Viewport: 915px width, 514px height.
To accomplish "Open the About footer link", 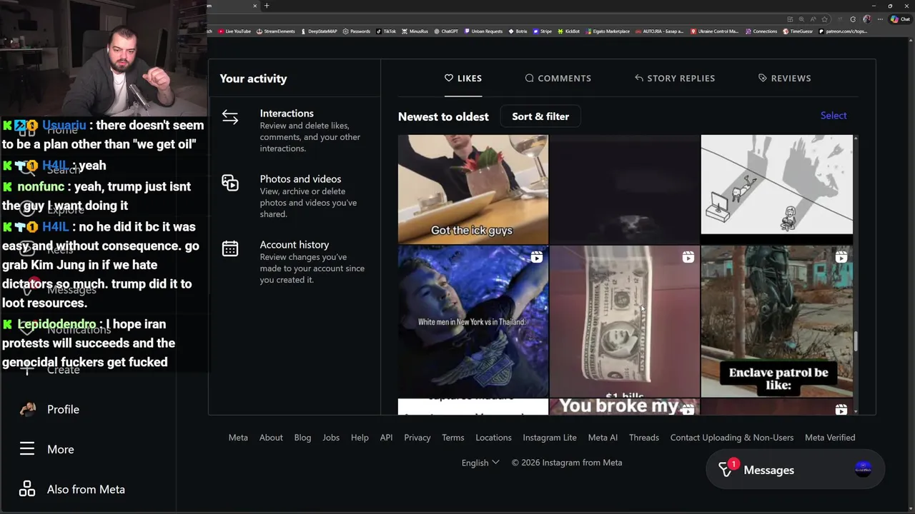I will [x=271, y=438].
